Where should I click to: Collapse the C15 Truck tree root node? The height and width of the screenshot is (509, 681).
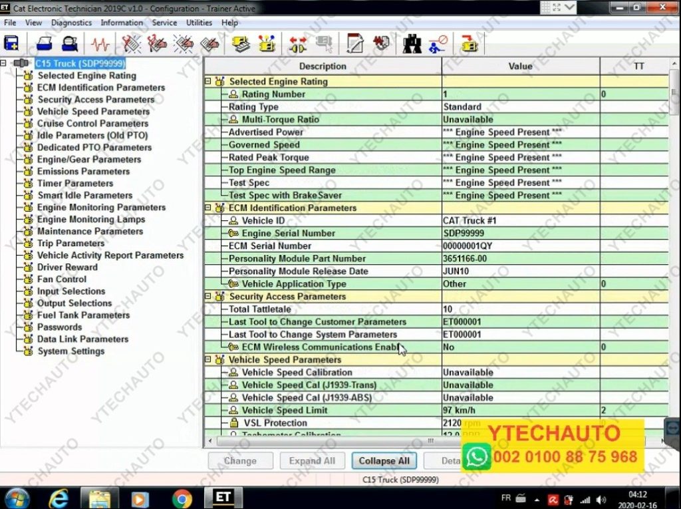pyautogui.click(x=3, y=63)
